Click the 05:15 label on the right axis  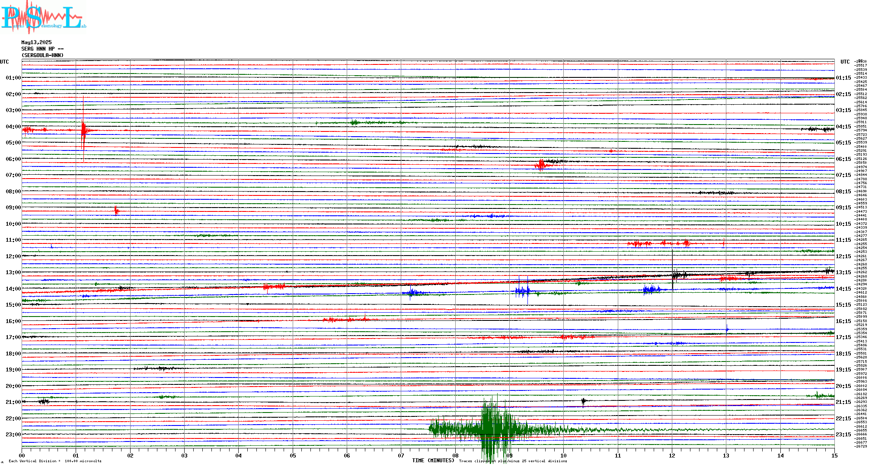pyautogui.click(x=843, y=143)
